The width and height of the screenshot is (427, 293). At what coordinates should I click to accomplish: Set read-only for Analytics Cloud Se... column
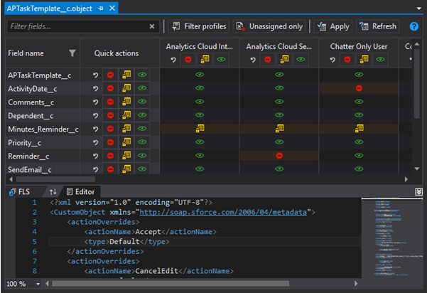pos(285,60)
